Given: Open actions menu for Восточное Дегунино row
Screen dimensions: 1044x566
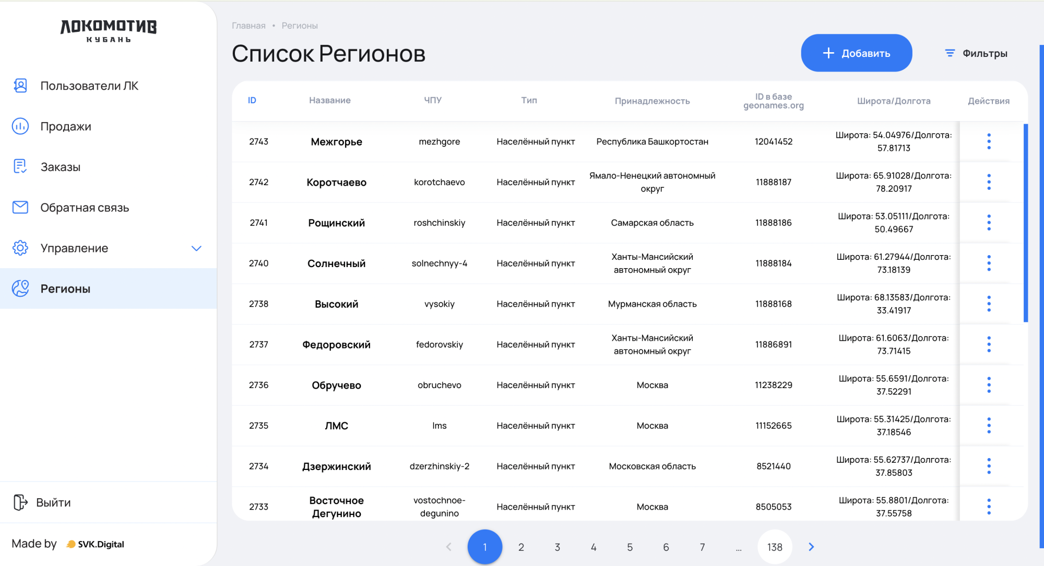Looking at the screenshot, I should click(989, 507).
